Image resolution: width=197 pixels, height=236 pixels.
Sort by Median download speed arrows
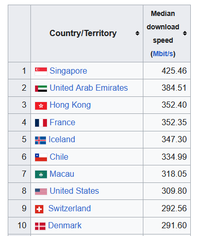coord(185,33)
